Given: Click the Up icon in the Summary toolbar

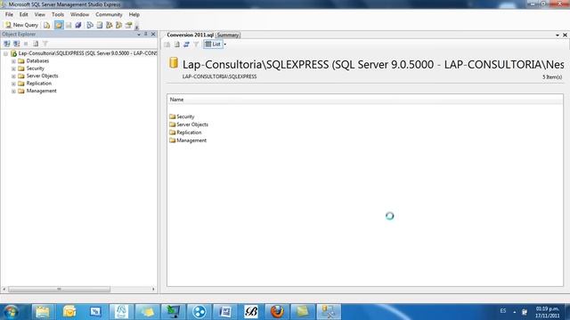Looking at the screenshot, I should point(167,44).
